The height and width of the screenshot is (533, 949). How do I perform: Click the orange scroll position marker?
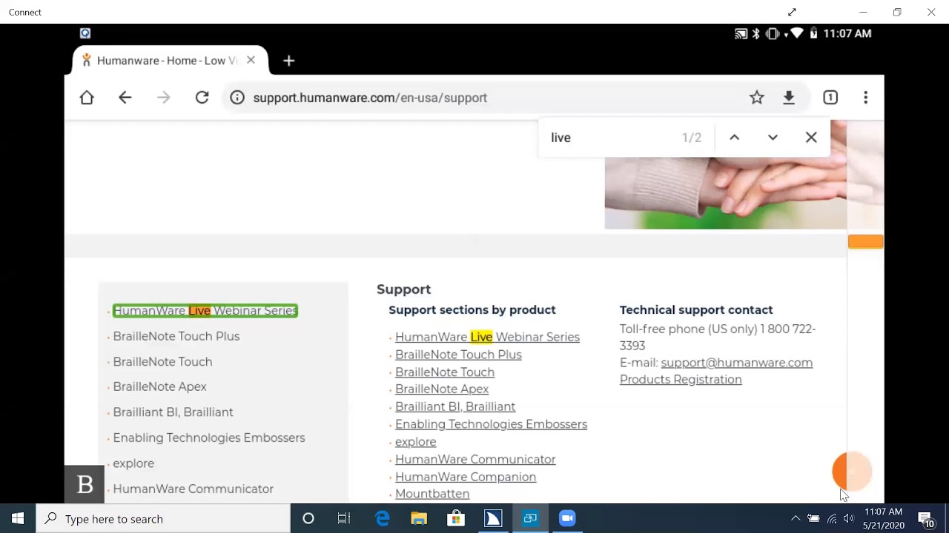[865, 241]
